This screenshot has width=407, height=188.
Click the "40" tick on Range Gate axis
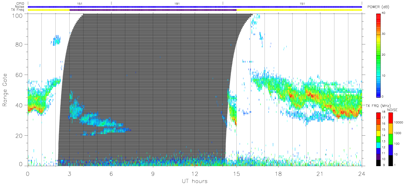pyautogui.click(x=20, y=105)
